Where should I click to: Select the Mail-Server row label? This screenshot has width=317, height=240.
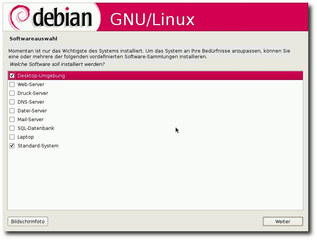[x=30, y=120]
